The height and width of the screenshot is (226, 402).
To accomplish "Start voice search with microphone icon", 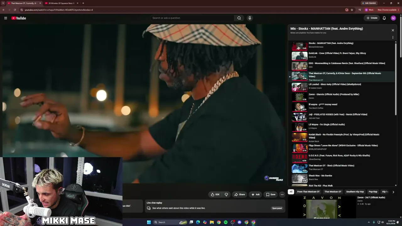I will click(x=250, y=18).
